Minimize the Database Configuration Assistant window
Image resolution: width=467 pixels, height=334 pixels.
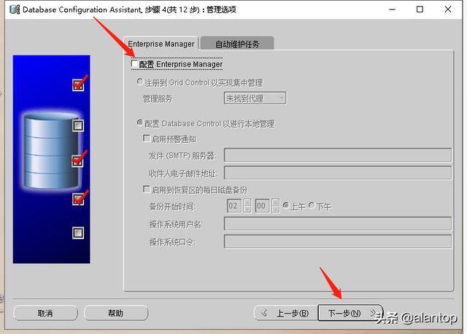[x=393, y=9]
